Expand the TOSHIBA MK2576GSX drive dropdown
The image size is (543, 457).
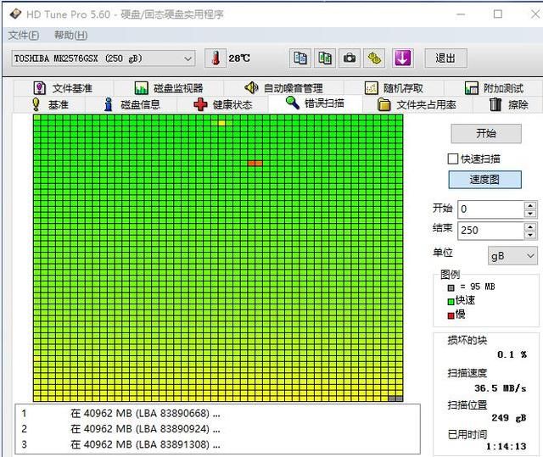click(104, 59)
